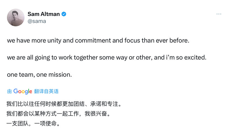This screenshot has height=135, width=229.
Task: Click 兴奋 in the Chinese translation
Action: pos(101,113)
